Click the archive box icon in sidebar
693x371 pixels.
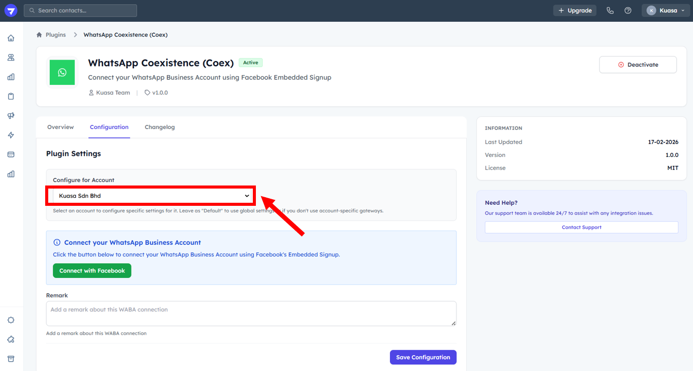tap(11, 359)
